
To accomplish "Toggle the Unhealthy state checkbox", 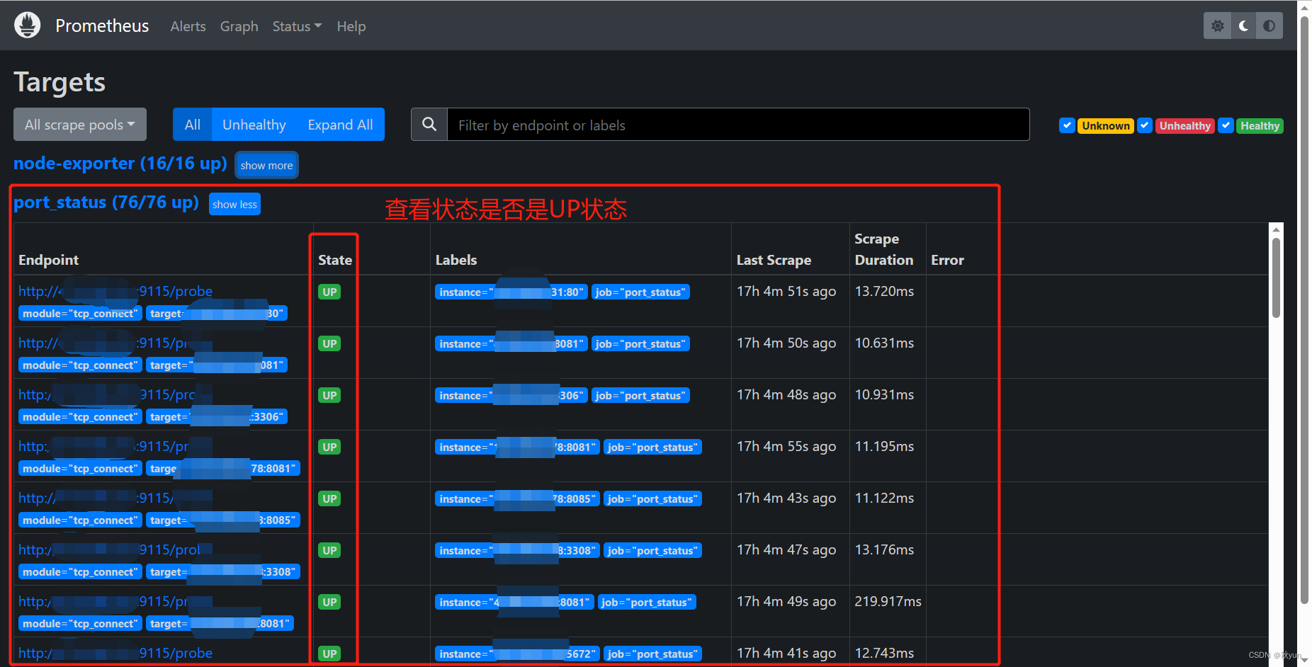I will tap(1145, 125).
